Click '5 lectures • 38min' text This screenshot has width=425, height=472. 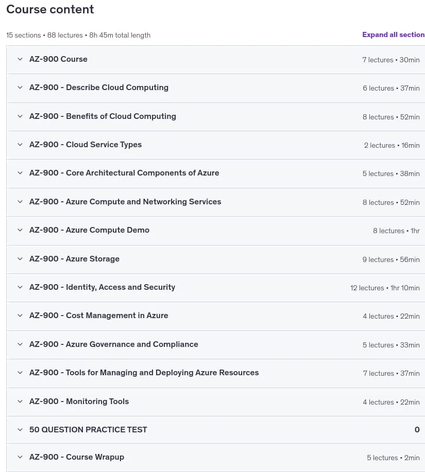(x=391, y=173)
